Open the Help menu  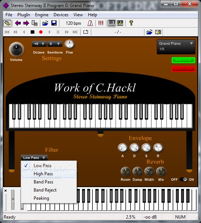(x=92, y=15)
